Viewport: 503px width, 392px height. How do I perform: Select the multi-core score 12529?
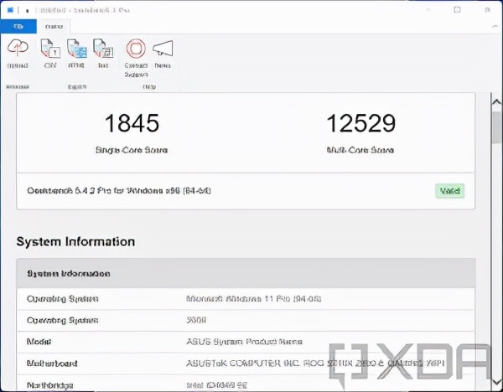360,123
